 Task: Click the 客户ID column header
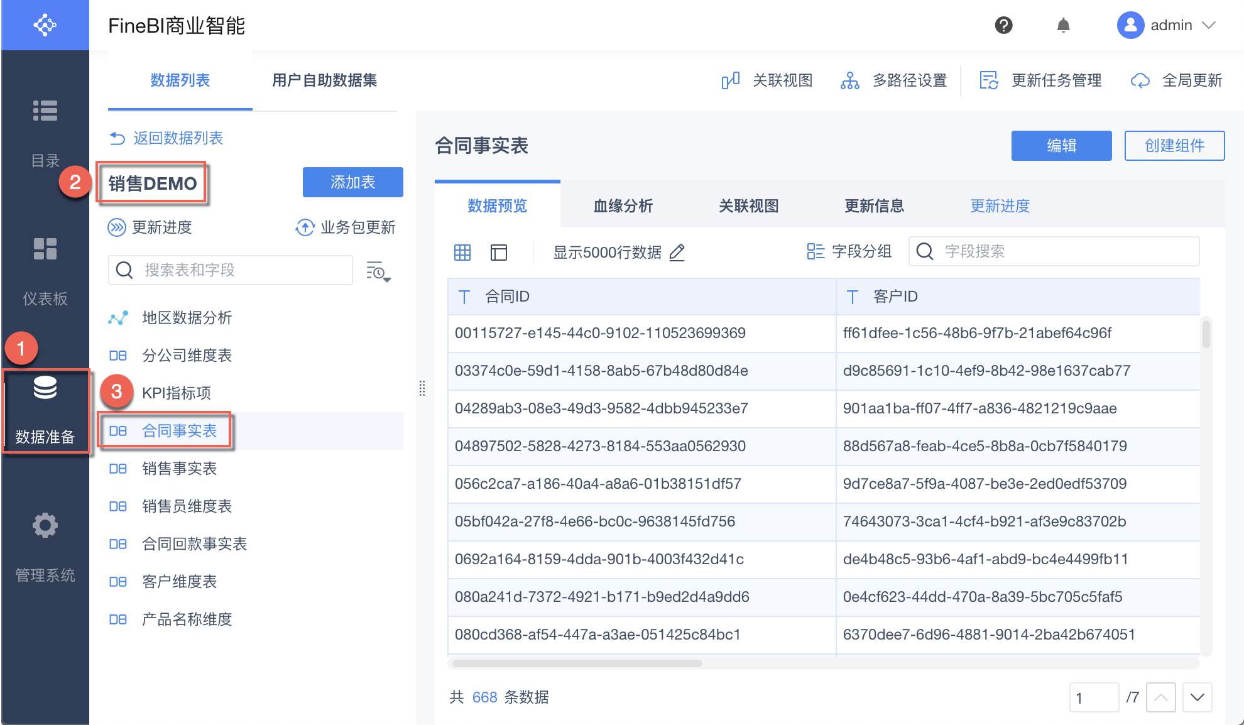click(x=1018, y=297)
